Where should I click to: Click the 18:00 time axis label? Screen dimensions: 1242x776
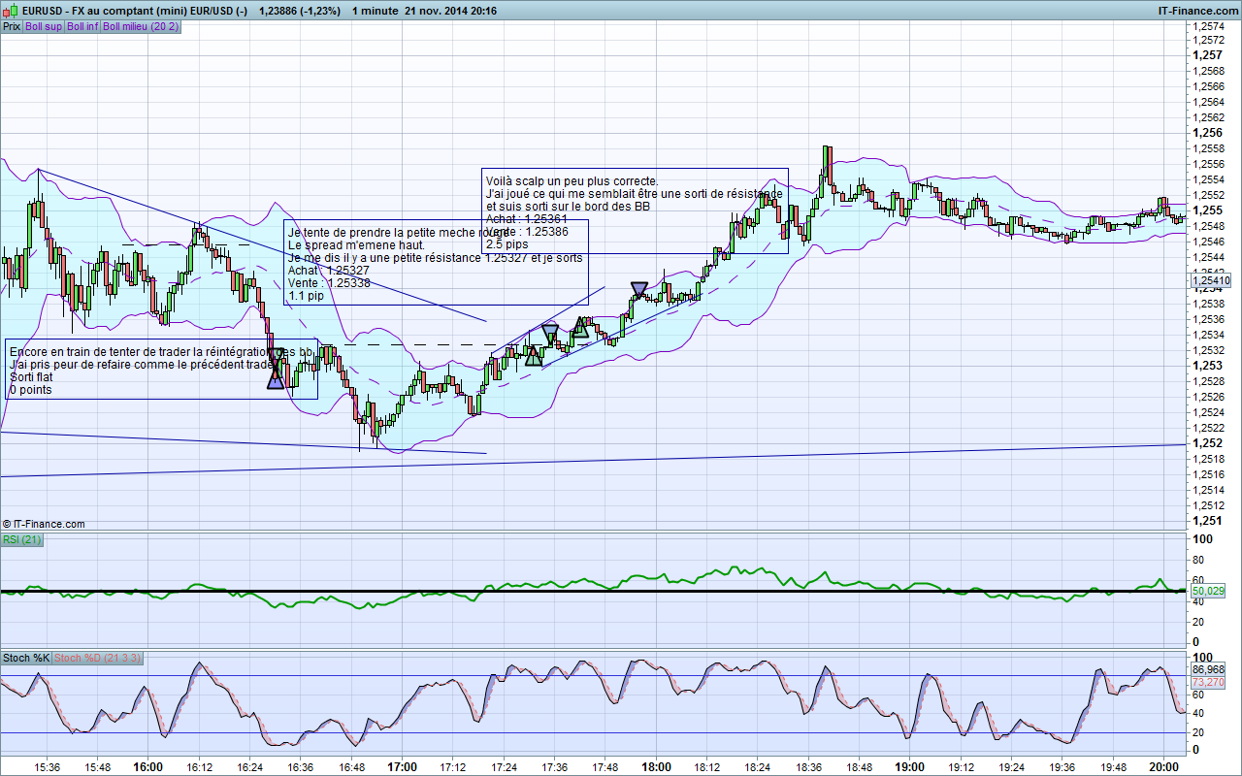(656, 766)
